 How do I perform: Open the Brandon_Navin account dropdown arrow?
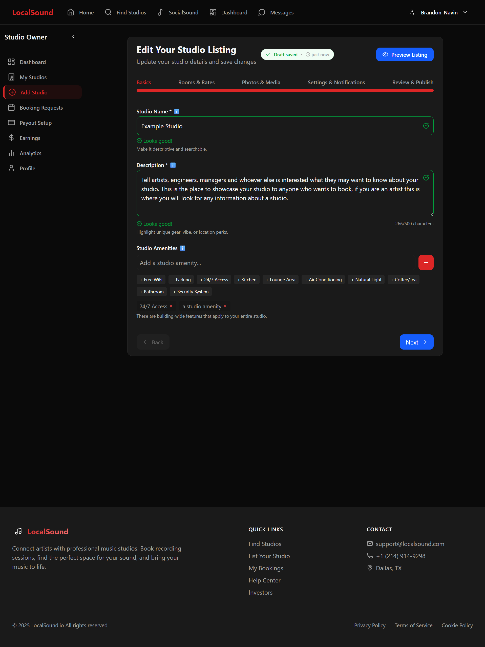pos(465,12)
